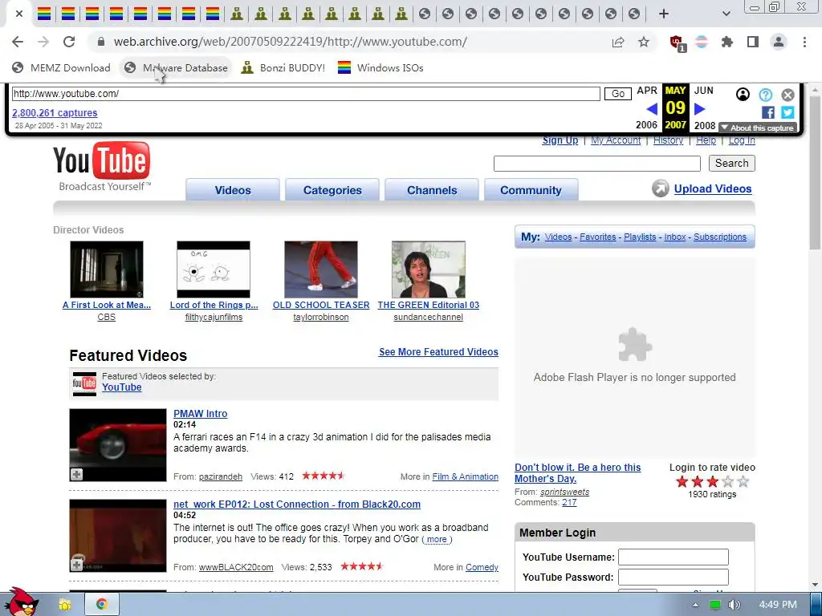Reload the page with the refresh icon

coord(69,42)
